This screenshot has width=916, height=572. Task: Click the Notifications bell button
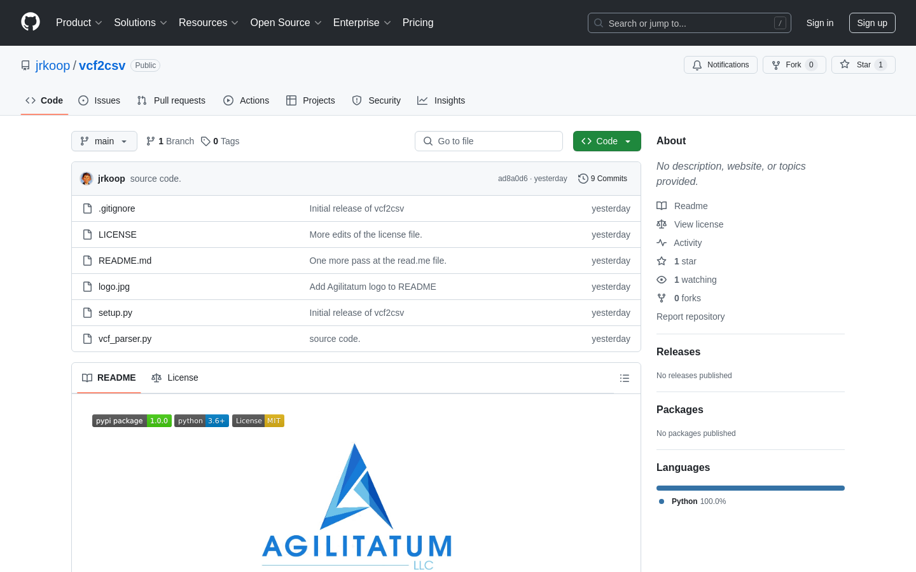pos(721,65)
